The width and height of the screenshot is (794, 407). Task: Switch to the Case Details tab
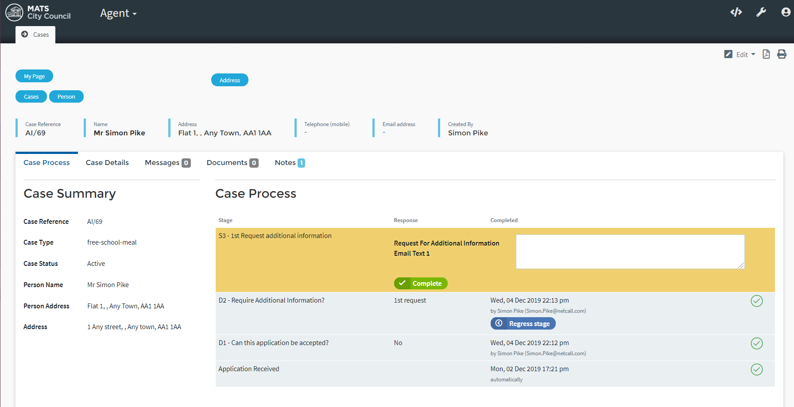107,163
